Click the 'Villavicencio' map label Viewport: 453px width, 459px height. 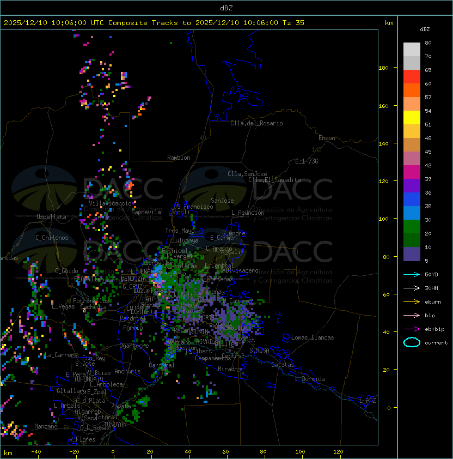click(x=110, y=203)
